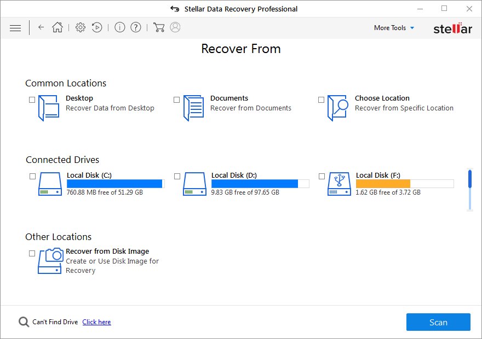
Task: Open Help using the question mark icon
Action: pos(135,27)
